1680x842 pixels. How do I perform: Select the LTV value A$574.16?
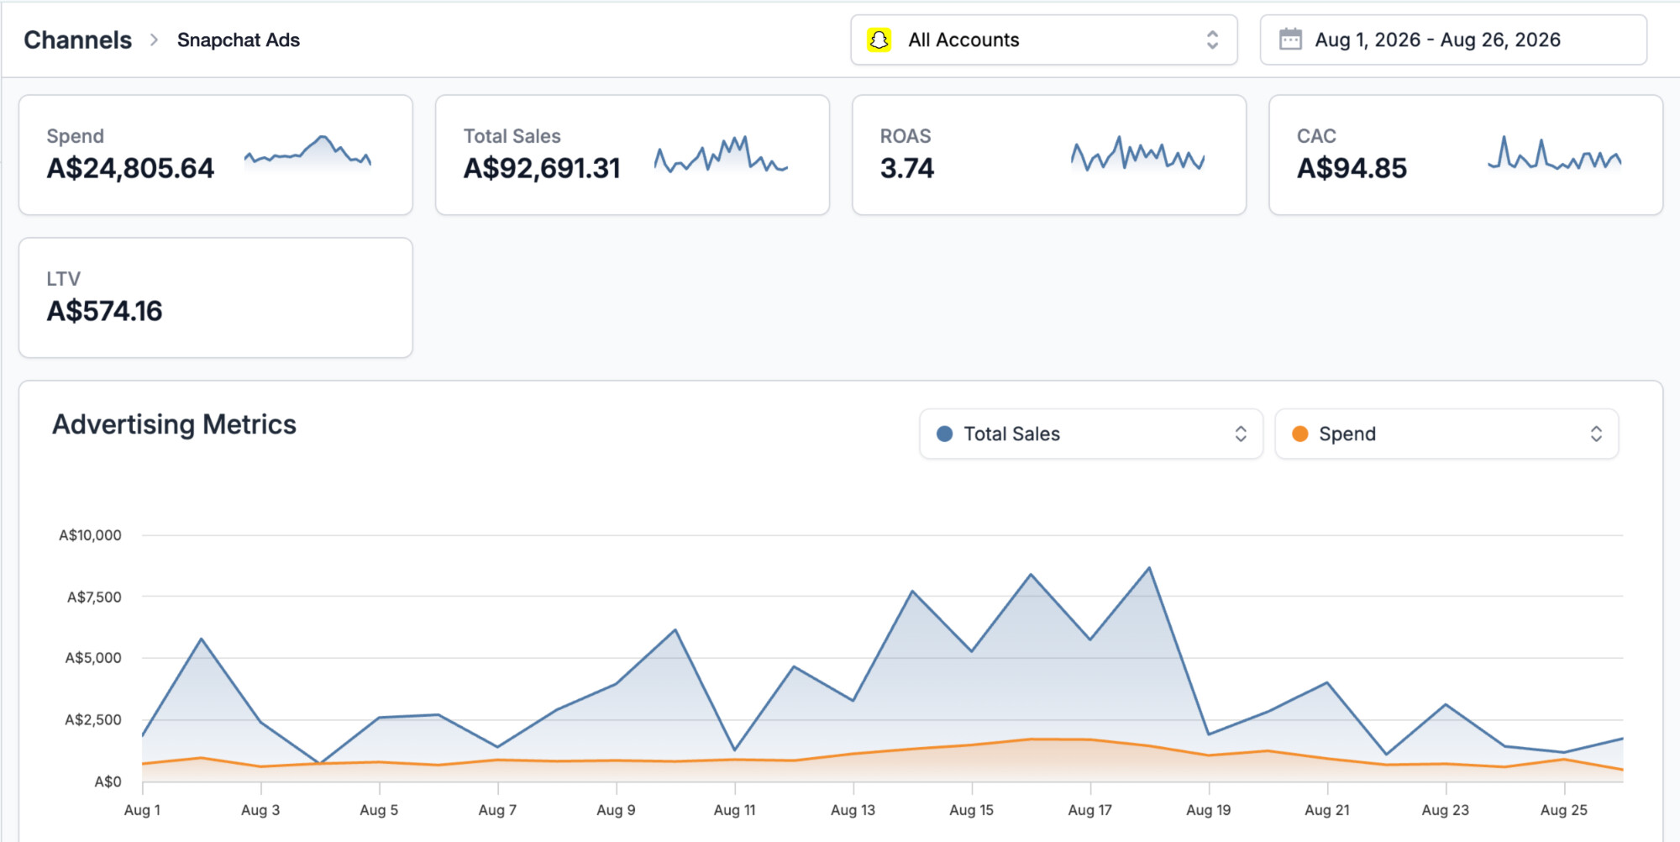104,311
